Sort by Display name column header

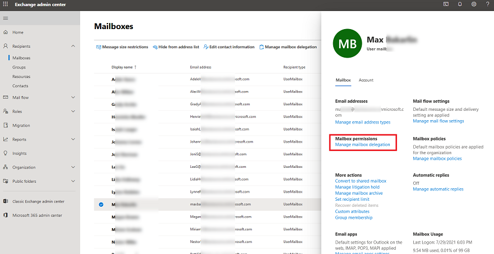pos(124,67)
